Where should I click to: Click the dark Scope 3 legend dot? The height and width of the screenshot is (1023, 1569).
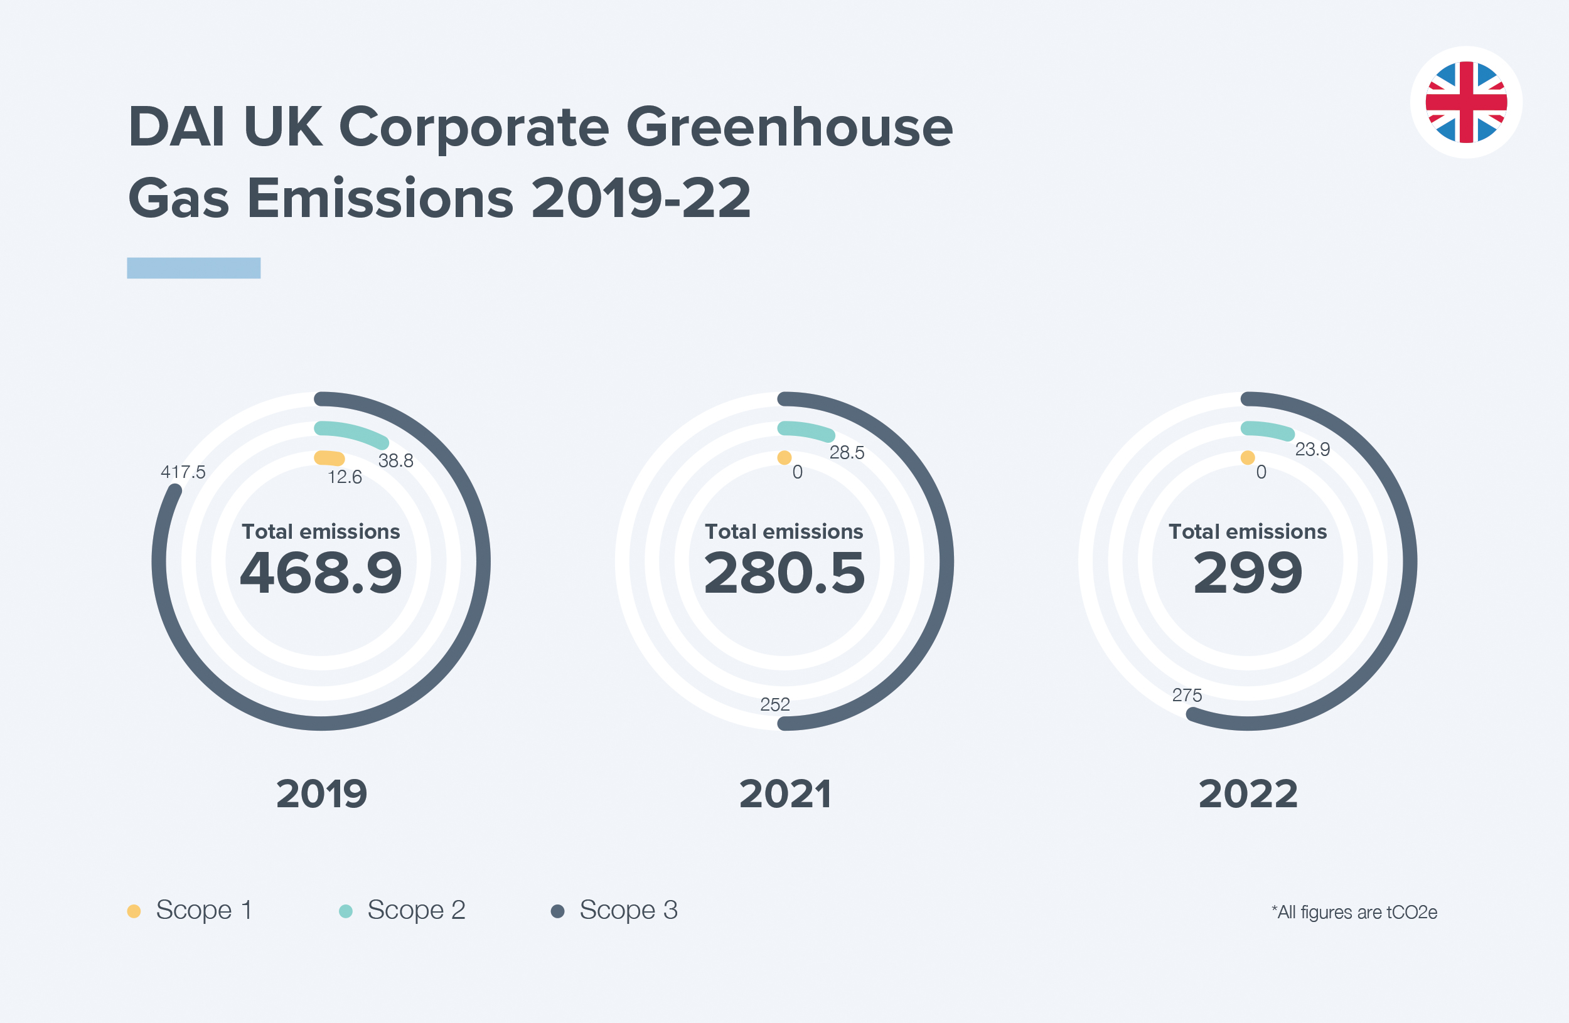[x=558, y=911]
